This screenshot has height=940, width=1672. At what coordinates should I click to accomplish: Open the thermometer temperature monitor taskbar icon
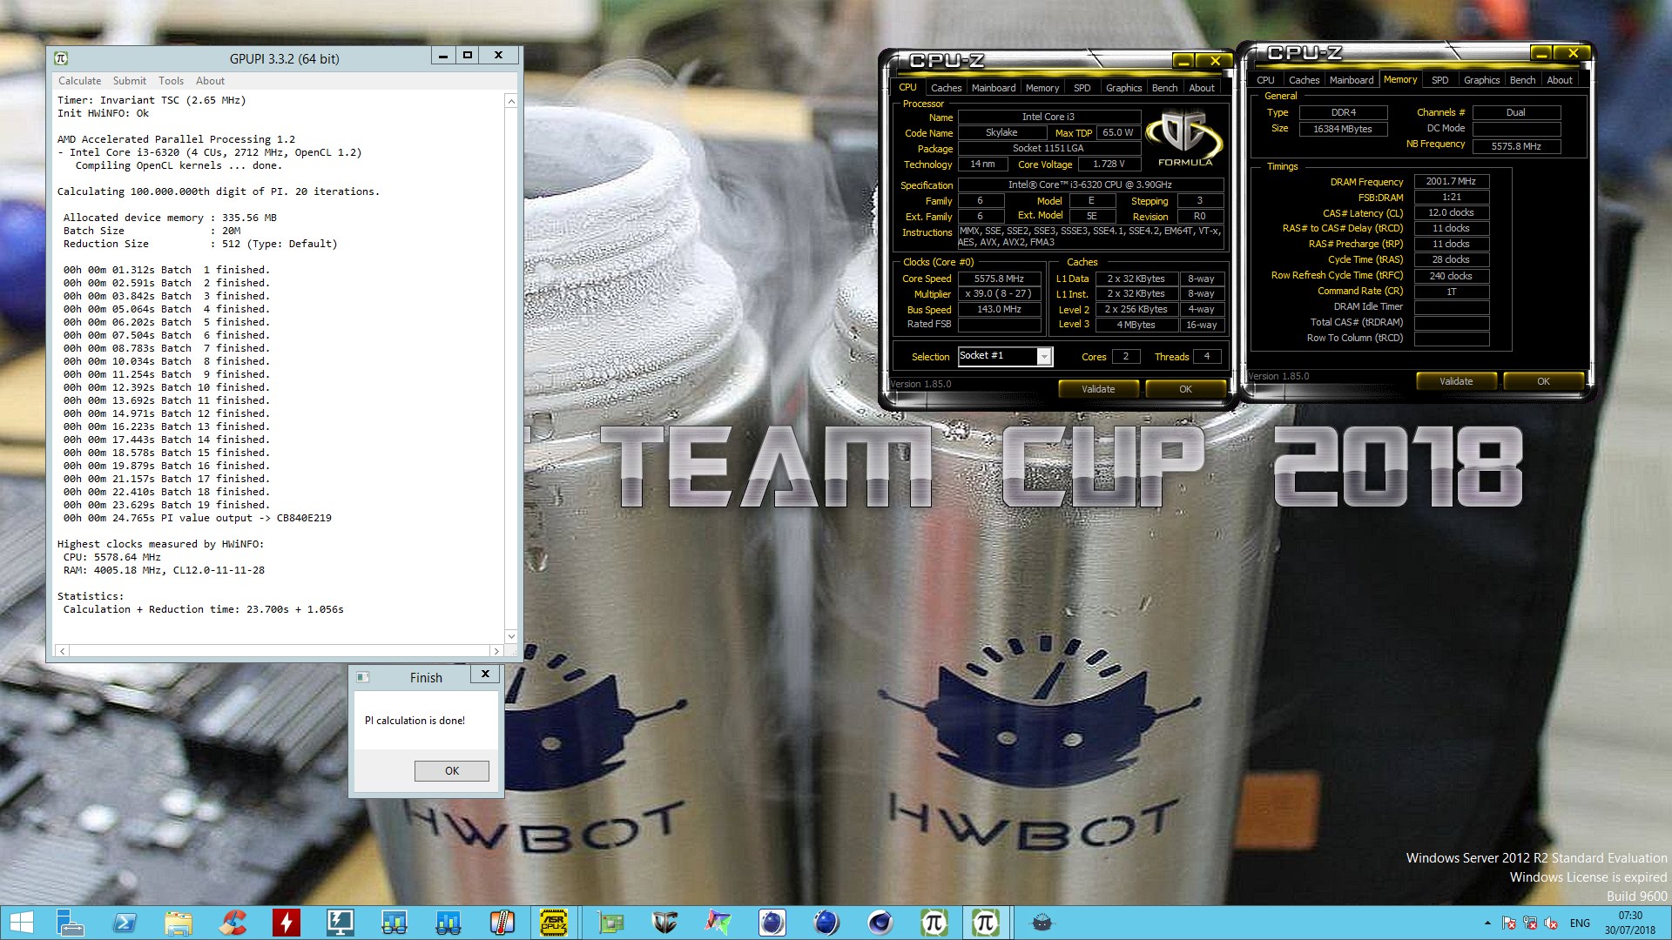[502, 923]
